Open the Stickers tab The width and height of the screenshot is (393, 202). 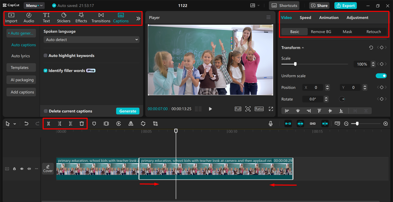tap(64, 18)
